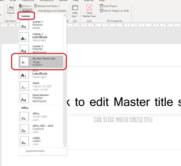This screenshot has width=181, height=166.
Task: Select Calibri Calibri font set
Action: [41, 141]
